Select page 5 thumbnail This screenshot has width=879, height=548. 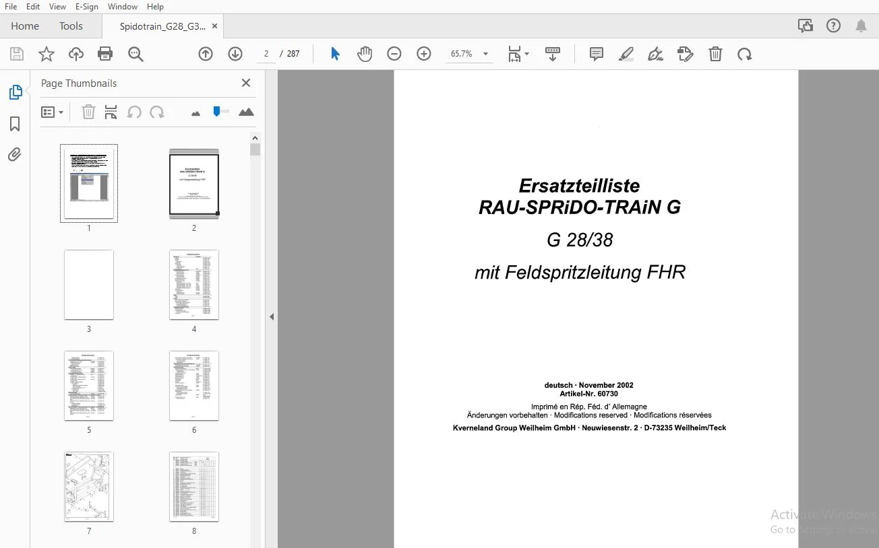pyautogui.click(x=89, y=386)
